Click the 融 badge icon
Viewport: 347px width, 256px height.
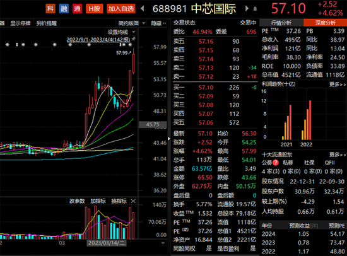[x=64, y=9]
